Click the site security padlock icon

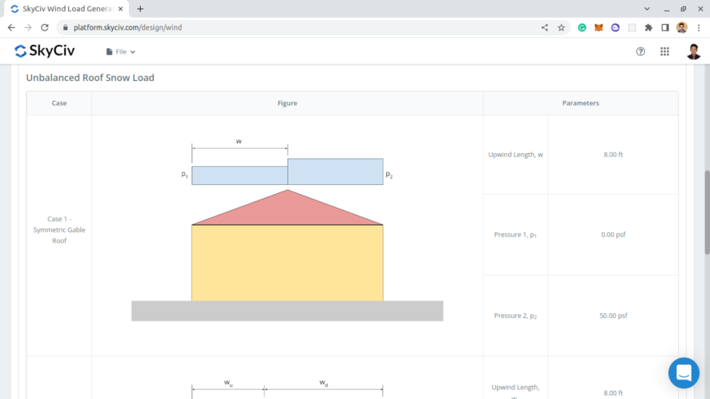[64, 27]
